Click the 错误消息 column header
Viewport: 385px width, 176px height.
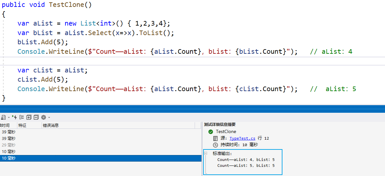[51, 126]
